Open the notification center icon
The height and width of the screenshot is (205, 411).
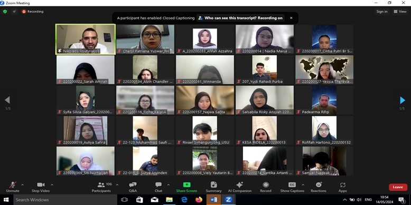click(401, 200)
